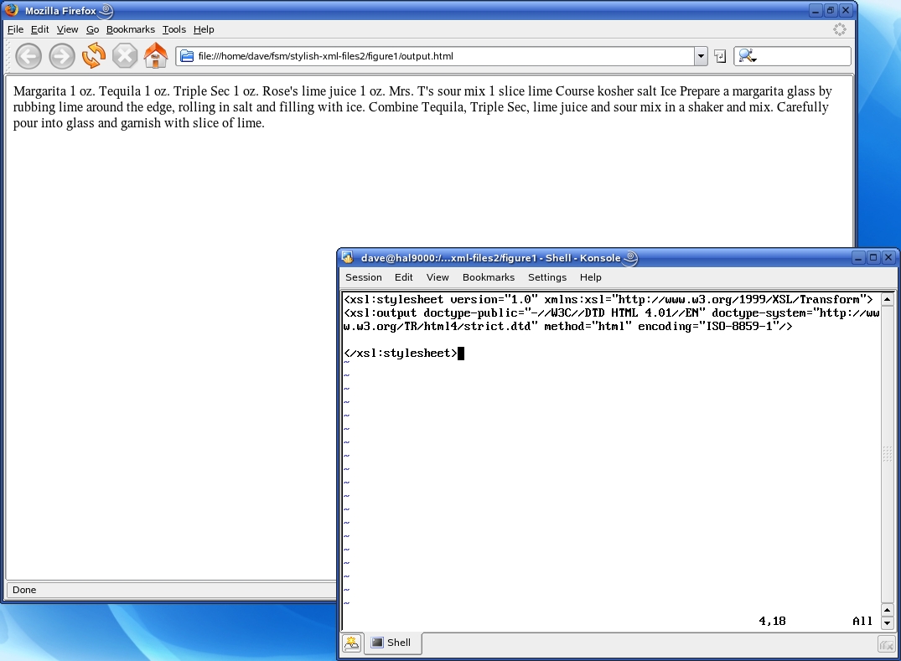
Task: Click the Konsole sticky icon beside its title
Action: (x=630, y=258)
